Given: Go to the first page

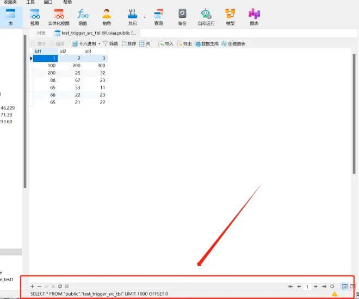Looking at the screenshot, I should coord(290,287).
